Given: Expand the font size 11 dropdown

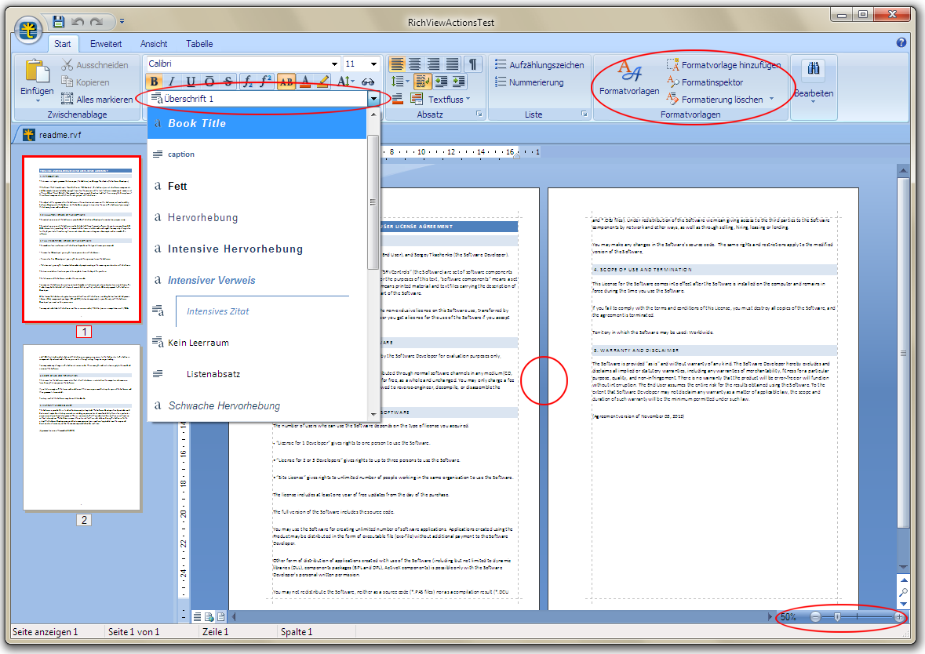Looking at the screenshot, I should click(x=373, y=64).
